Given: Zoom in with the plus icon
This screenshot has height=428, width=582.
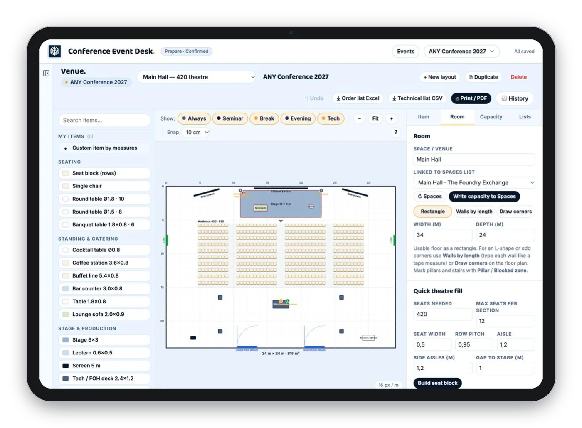Looking at the screenshot, I should coord(391,118).
